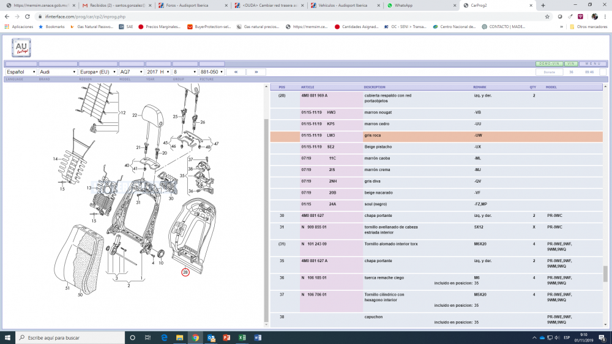Open notification center icon
This screenshot has height=344, width=612.
coord(602,338)
